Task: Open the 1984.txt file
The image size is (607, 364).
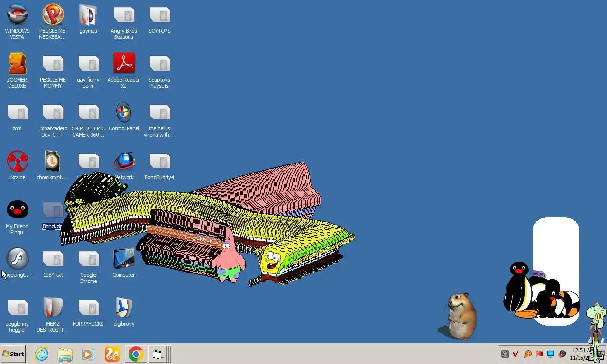Action: coord(53,263)
